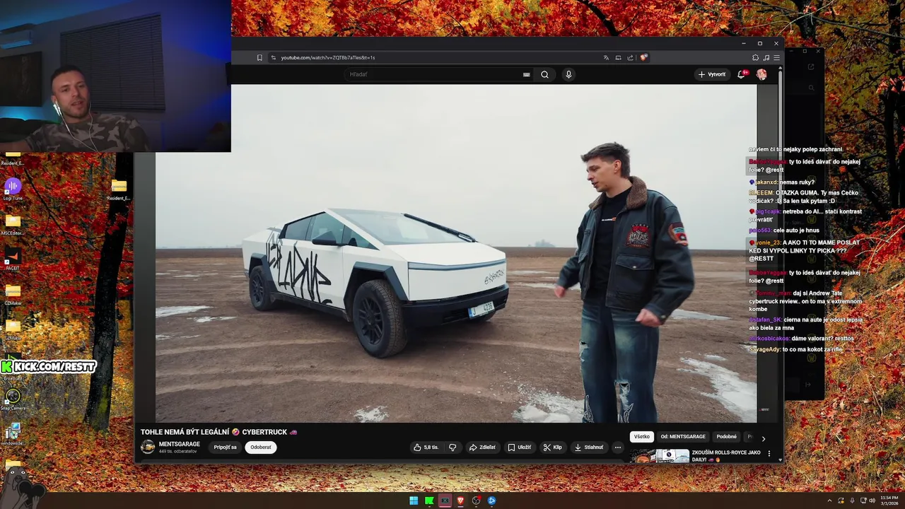905x509 pixels.
Task: Open the right Resident_E desktop folder
Action: tap(119, 189)
